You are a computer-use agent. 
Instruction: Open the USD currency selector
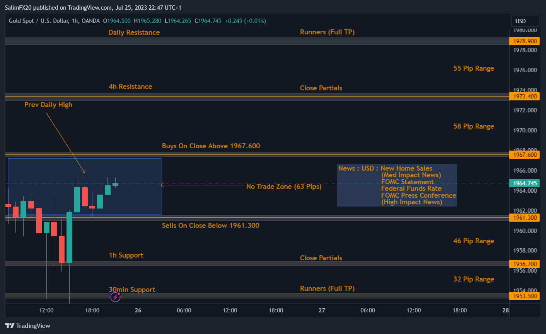pos(524,21)
